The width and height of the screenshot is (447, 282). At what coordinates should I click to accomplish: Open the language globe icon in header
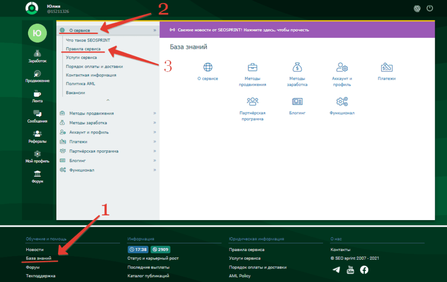click(x=417, y=9)
